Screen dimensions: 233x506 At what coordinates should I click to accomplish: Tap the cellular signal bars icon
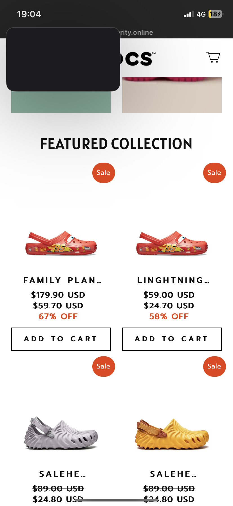[189, 14]
